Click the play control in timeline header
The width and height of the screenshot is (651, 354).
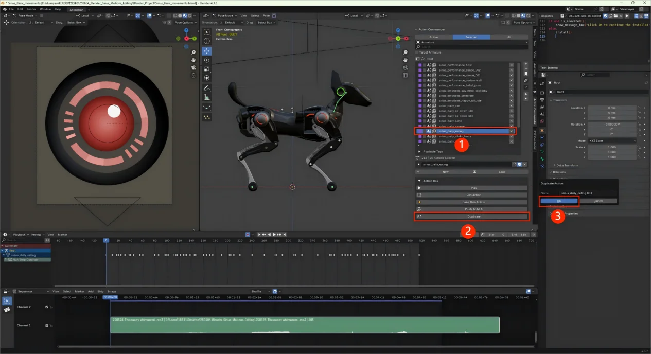[x=274, y=235]
